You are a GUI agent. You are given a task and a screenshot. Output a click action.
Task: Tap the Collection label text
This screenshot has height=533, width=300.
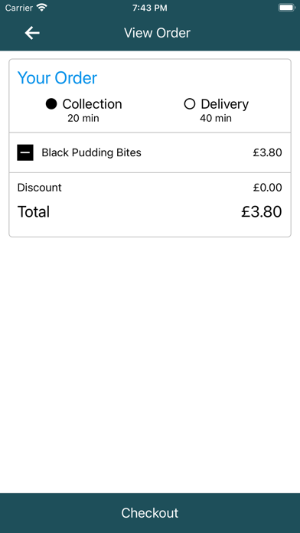coord(92,104)
